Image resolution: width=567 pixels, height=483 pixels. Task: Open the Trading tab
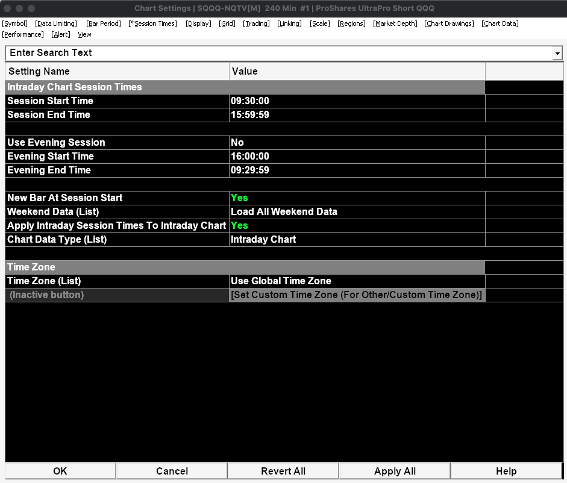(x=256, y=23)
